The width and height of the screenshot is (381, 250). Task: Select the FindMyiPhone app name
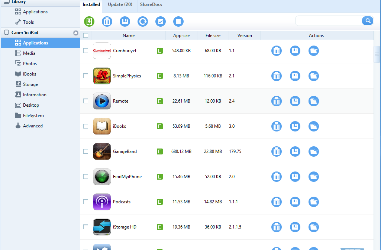[x=127, y=177]
